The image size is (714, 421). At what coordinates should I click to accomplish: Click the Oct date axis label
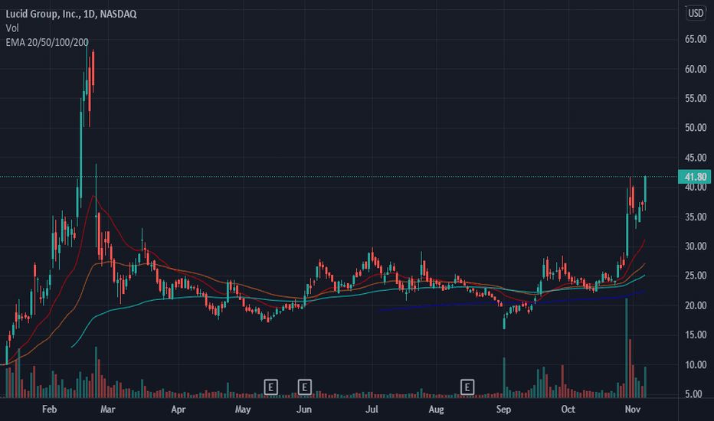568,410
